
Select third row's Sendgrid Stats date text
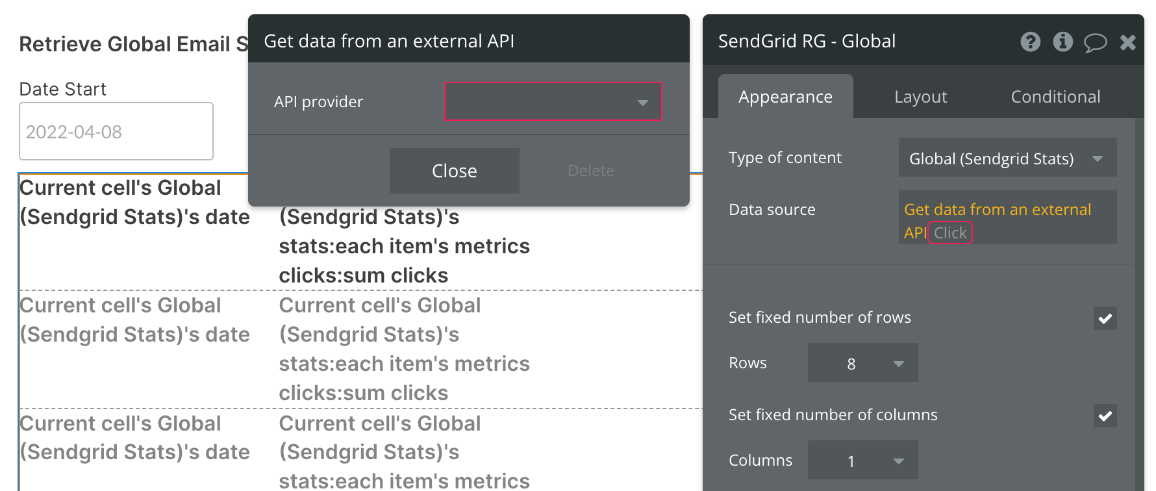134,438
